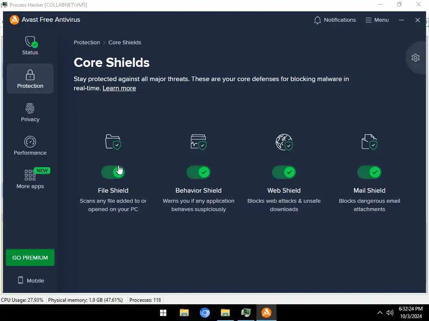Click the Mail Shield document icon
Screen dimensions: 429x321
(370, 142)
